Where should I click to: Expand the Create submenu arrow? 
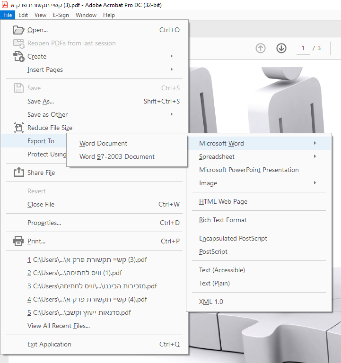click(172, 56)
